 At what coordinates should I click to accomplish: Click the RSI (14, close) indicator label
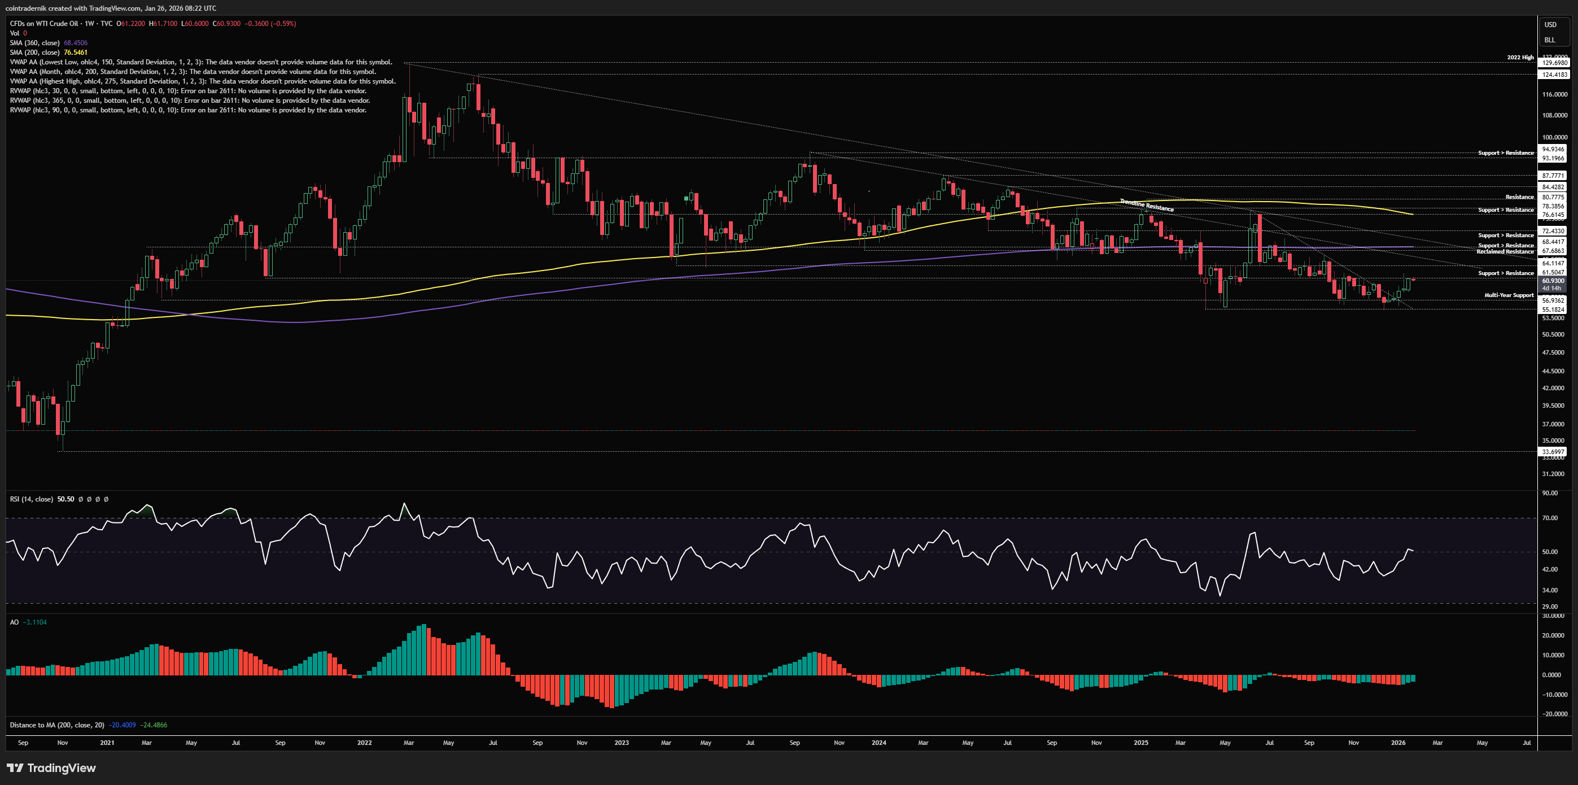(31, 499)
